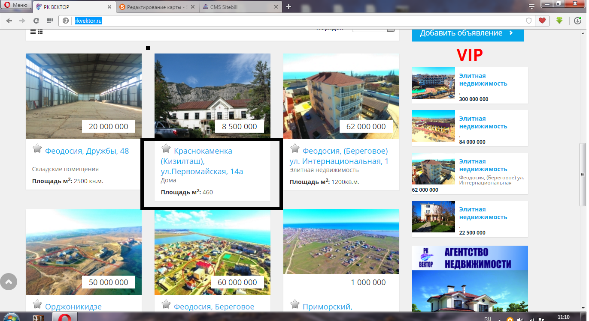
Task: Star the Приморский listing
Action: pos(295,304)
